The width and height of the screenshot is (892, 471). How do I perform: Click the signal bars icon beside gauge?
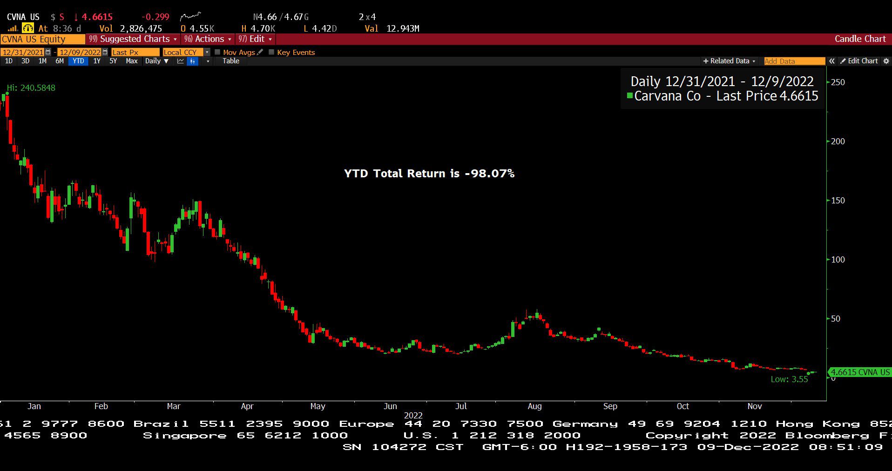tap(13, 28)
